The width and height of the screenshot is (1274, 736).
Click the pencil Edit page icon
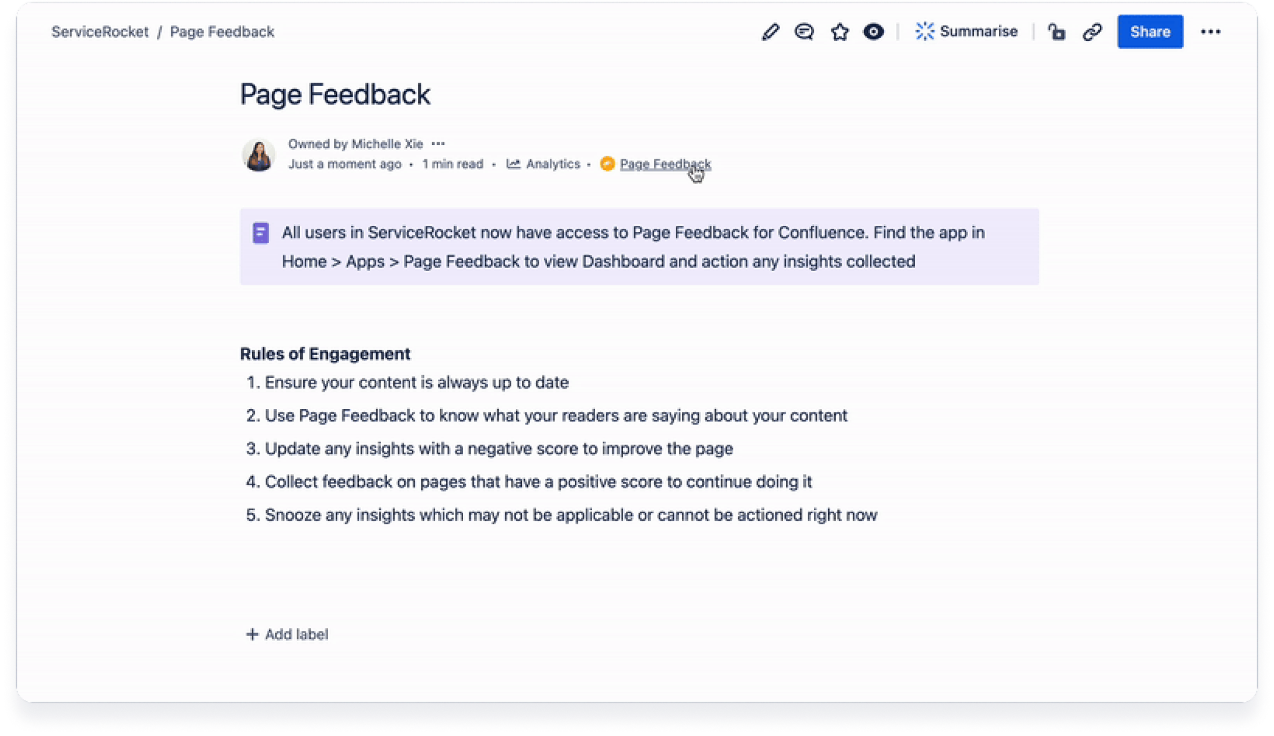(x=770, y=32)
